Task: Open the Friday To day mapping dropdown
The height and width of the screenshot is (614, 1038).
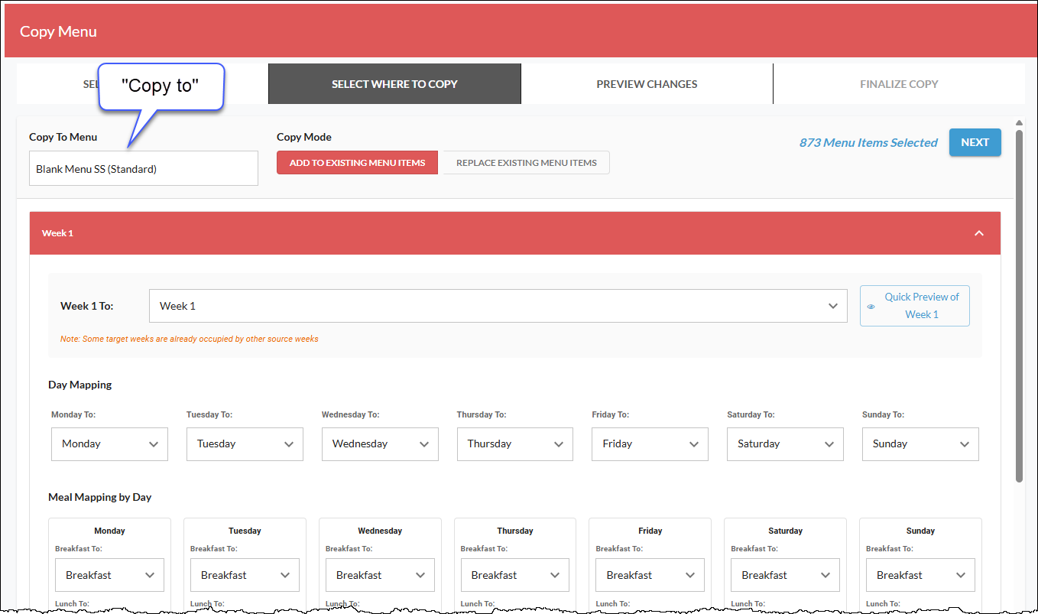Action: tap(649, 443)
